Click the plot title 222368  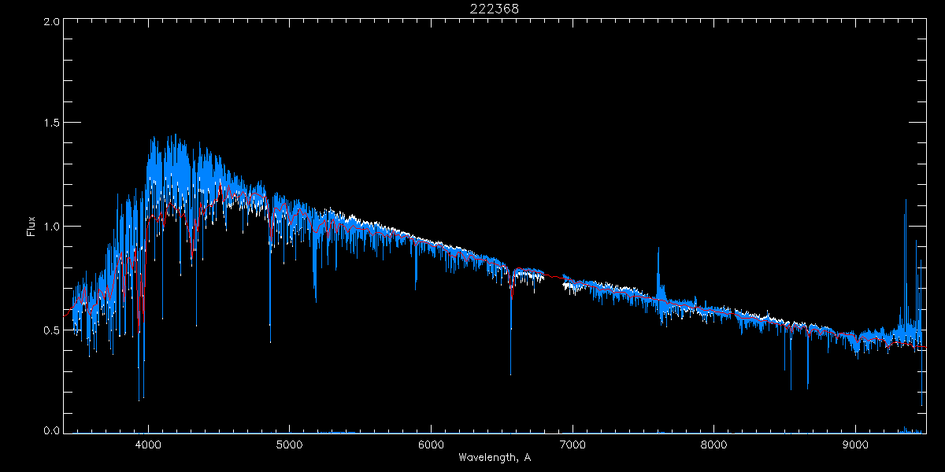pos(495,9)
